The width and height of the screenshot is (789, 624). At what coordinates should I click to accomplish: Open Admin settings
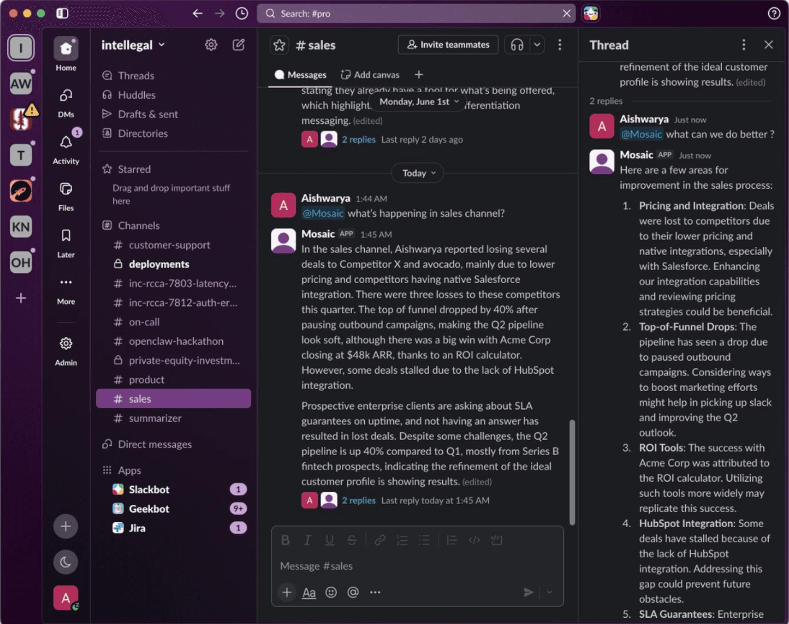pyautogui.click(x=66, y=351)
